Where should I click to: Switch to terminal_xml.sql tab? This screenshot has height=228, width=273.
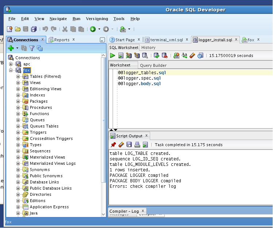click(167, 40)
